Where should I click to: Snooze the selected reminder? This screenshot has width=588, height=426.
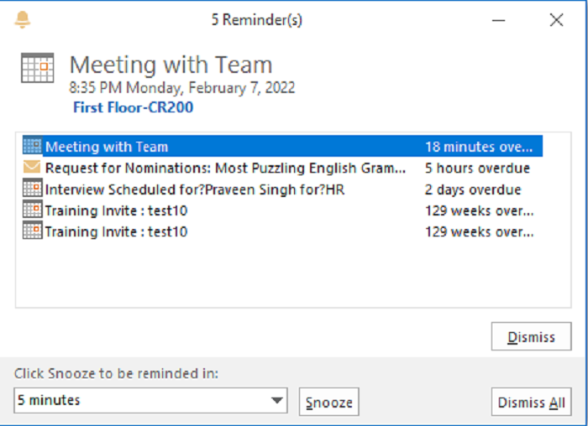tap(329, 402)
